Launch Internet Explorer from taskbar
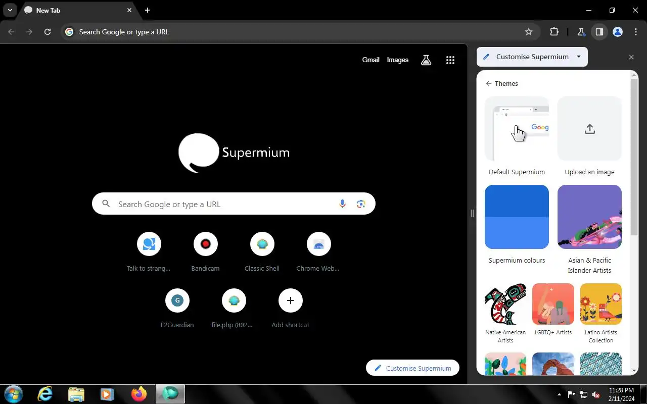The width and height of the screenshot is (647, 404). click(x=45, y=394)
